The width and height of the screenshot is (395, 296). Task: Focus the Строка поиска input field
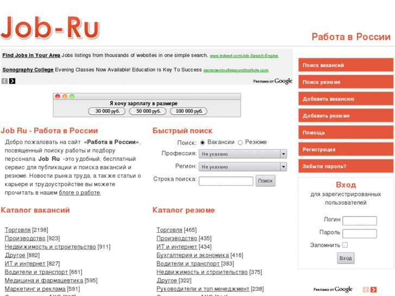226,181
